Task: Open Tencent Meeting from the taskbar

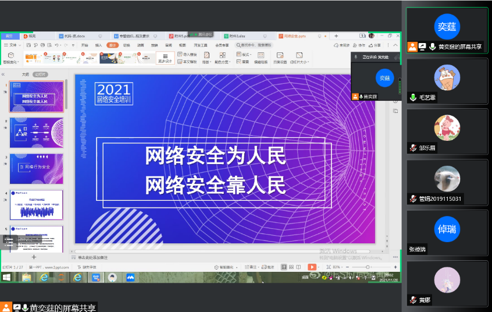Action: pos(130,278)
